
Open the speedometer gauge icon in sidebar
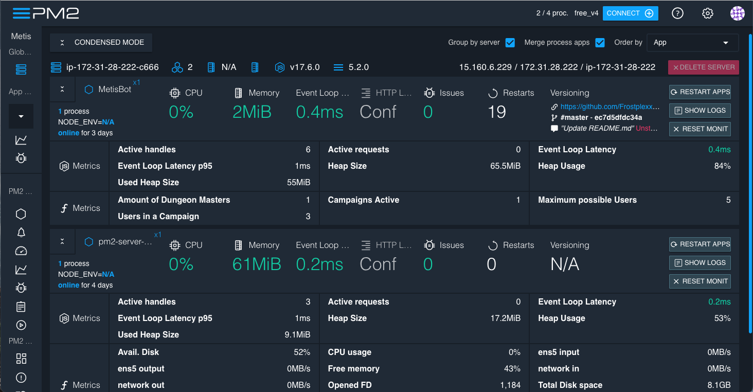pos(21,251)
